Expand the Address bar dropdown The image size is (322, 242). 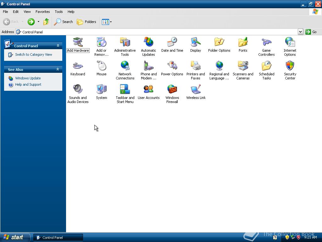coord(300,32)
